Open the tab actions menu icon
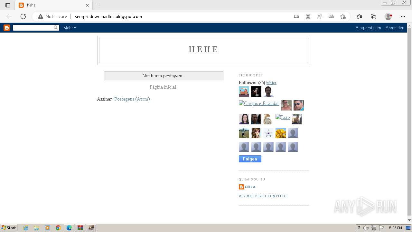The width and height of the screenshot is (412, 232). click(8, 5)
